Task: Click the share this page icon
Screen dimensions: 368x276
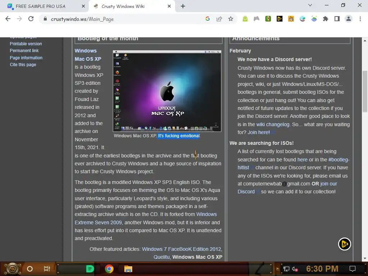Action: [219, 19]
